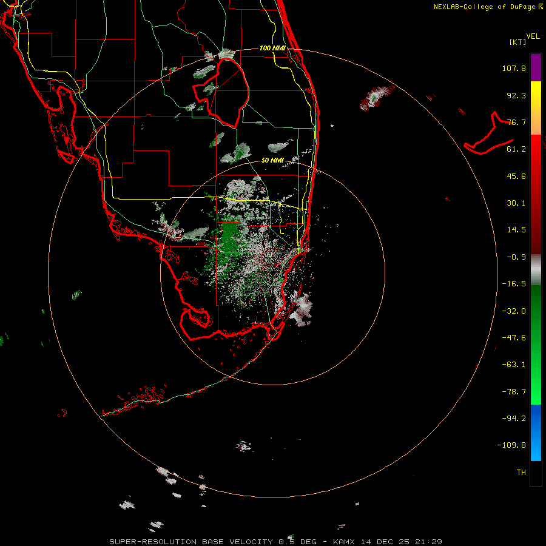Select the -94.2 velocity scale value
546x546 pixels.
point(514,418)
